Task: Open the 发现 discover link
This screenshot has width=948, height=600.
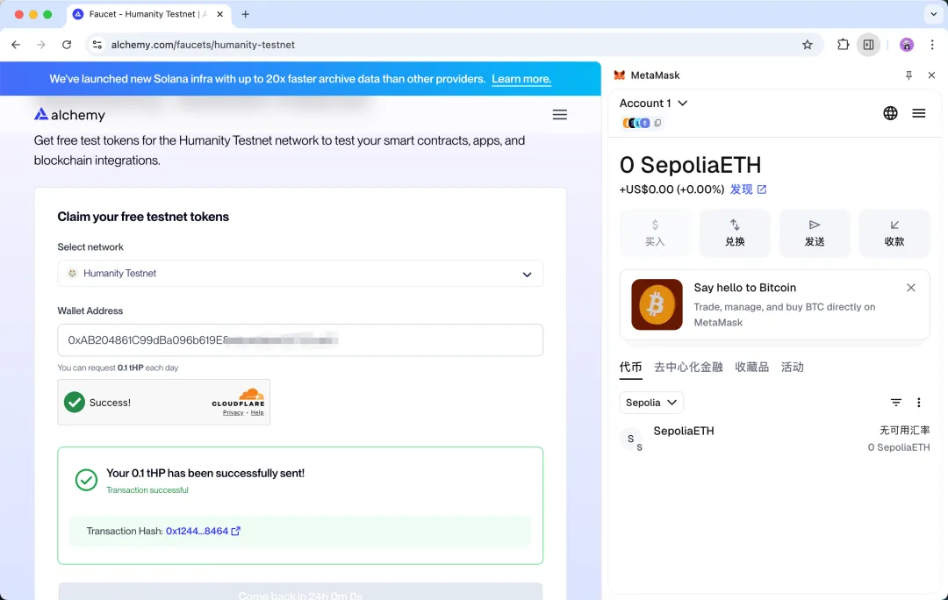Action: [x=748, y=189]
